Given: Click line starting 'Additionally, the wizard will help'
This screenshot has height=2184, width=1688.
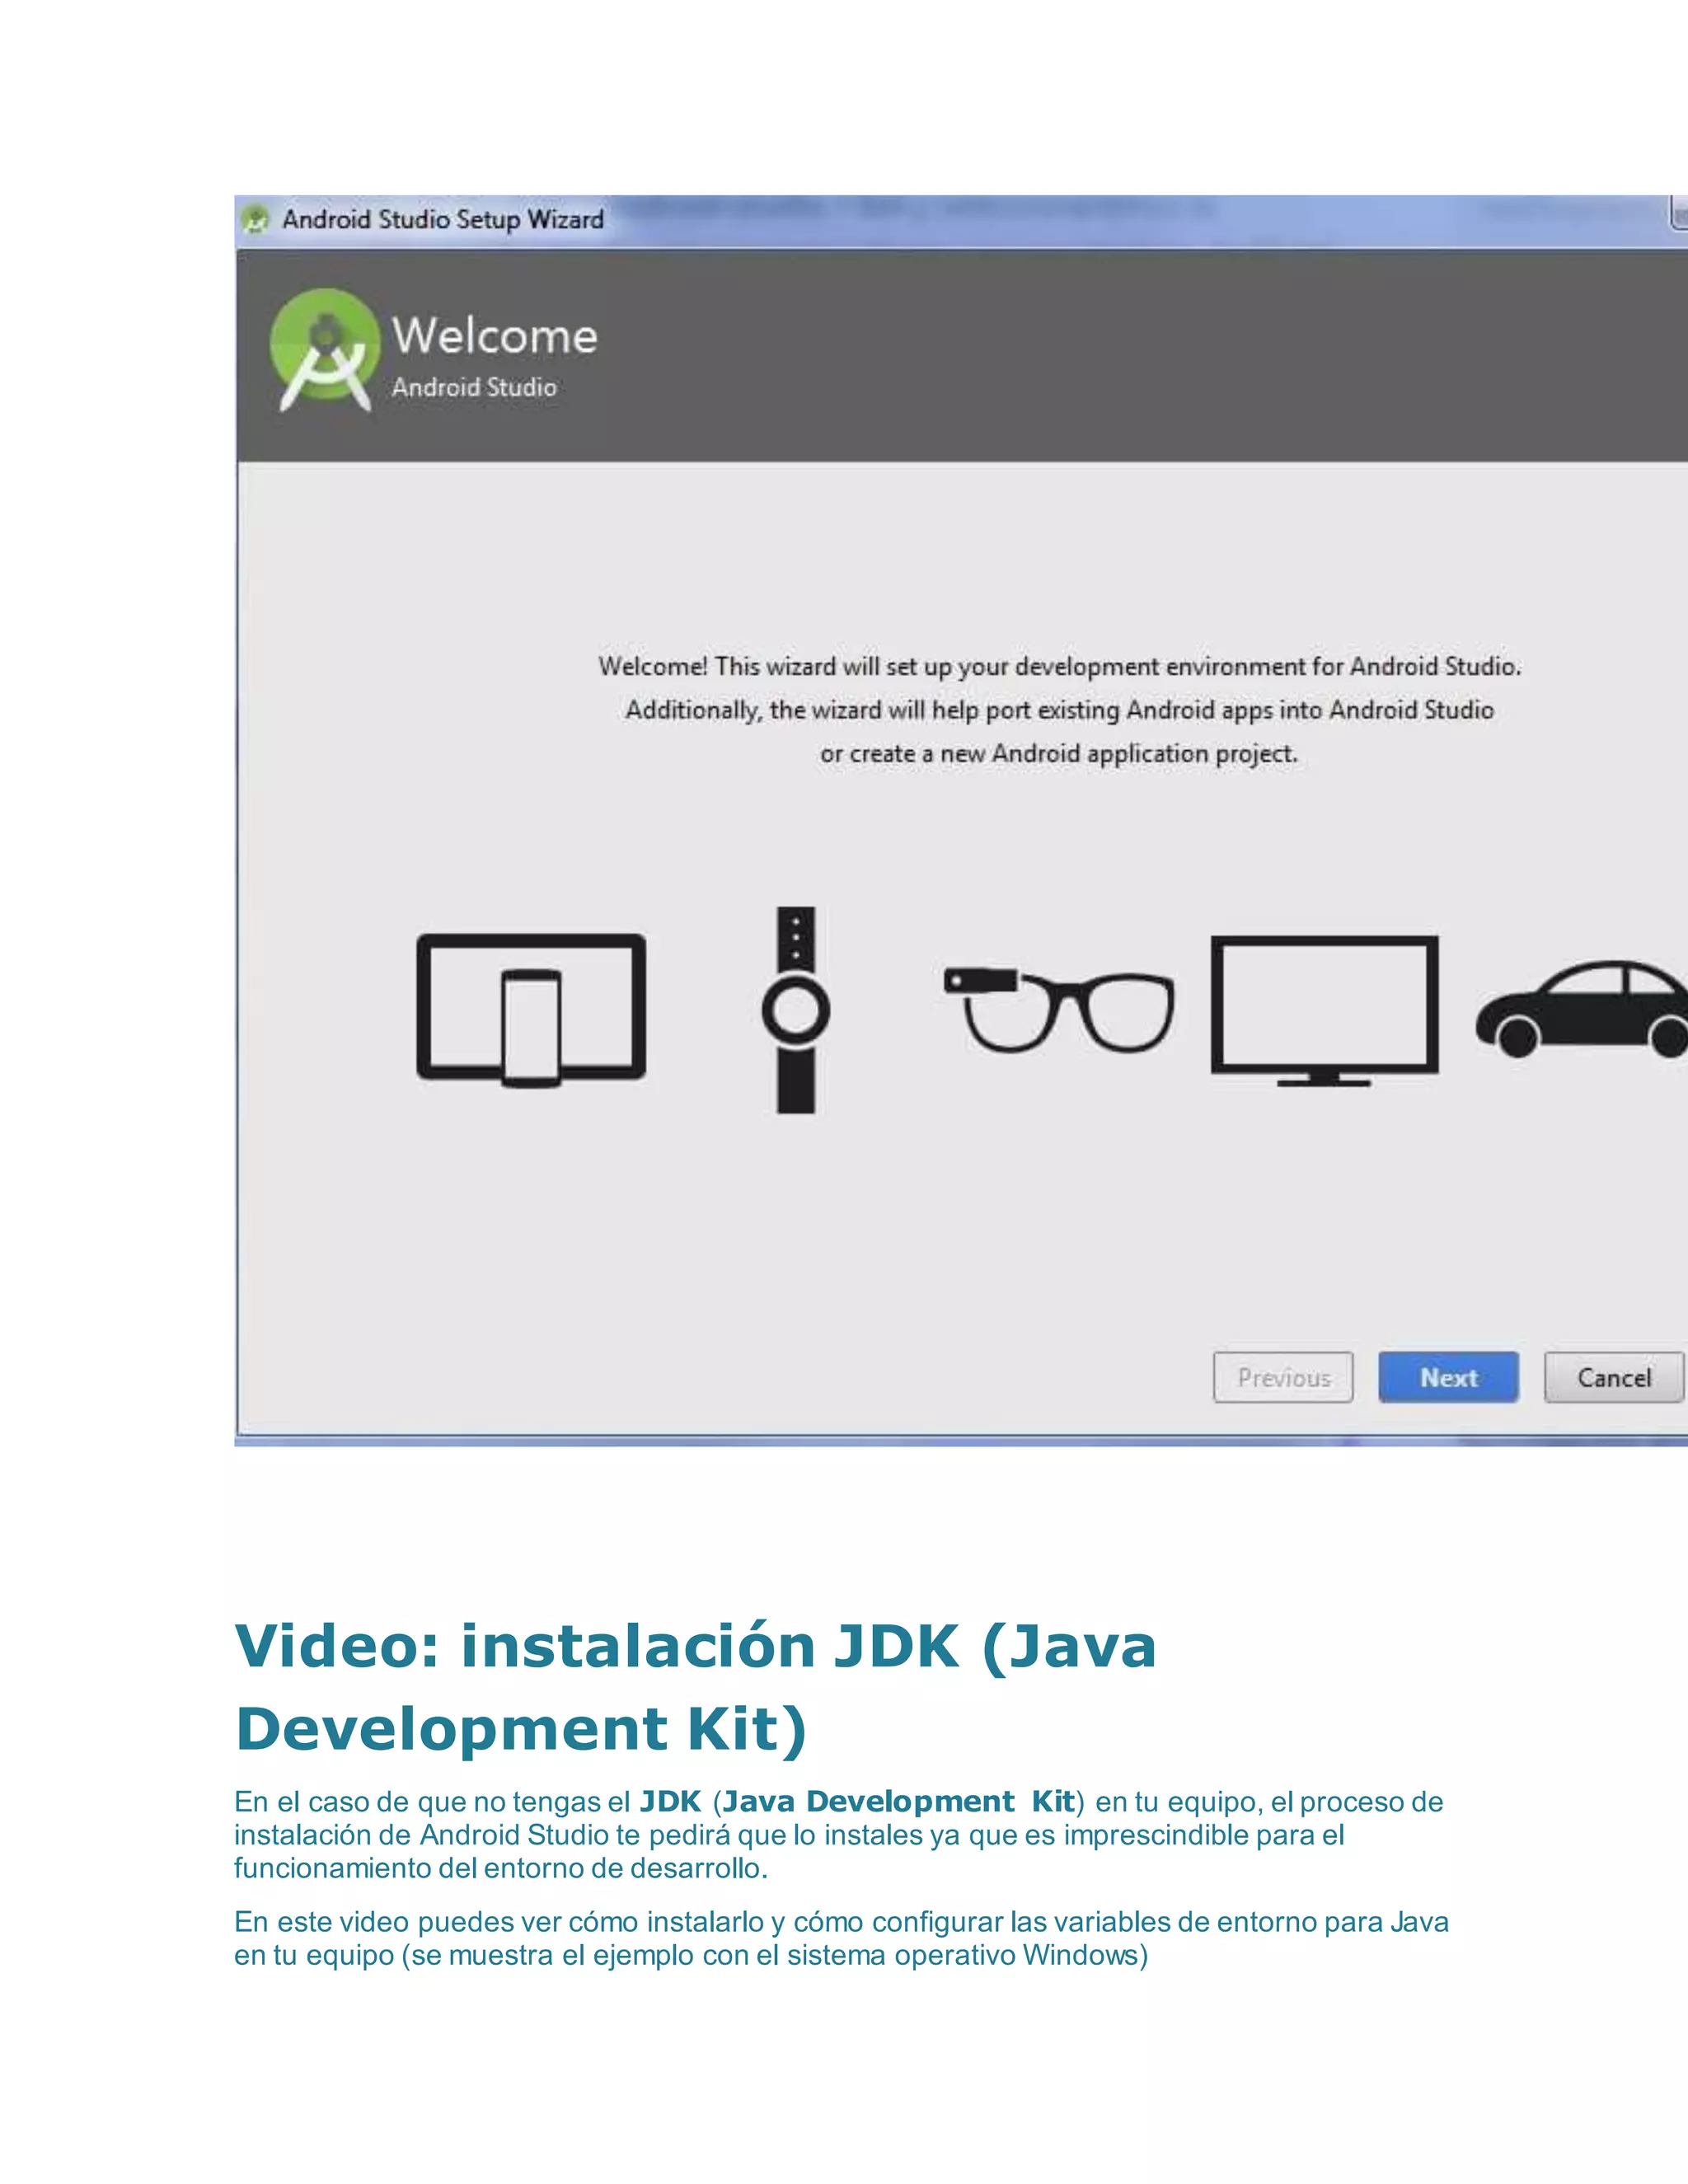Looking at the screenshot, I should (x=1060, y=710).
